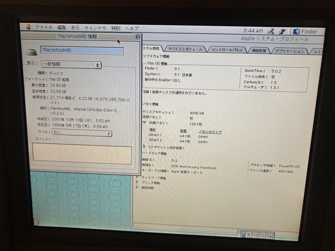Click the 空き容量 23.58 GB value

tap(58, 92)
